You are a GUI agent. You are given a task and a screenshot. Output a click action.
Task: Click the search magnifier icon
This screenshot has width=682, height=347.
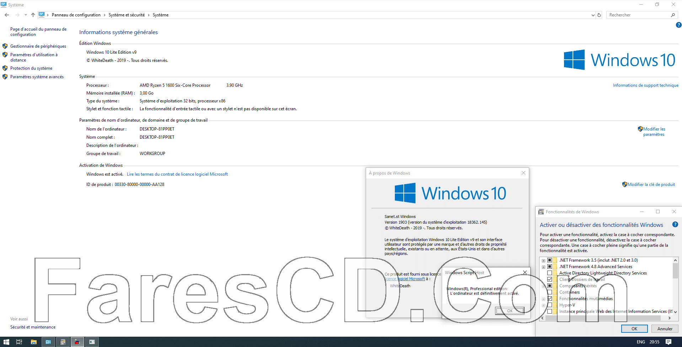pyautogui.click(x=673, y=15)
